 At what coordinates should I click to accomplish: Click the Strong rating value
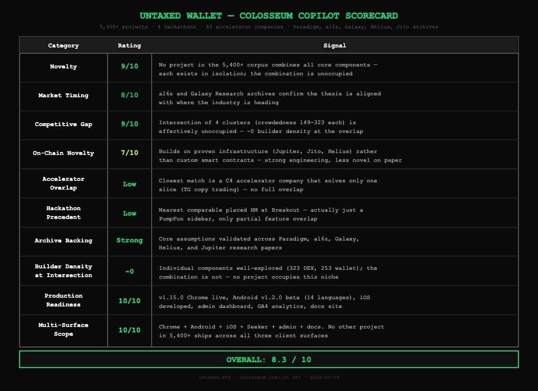point(129,240)
